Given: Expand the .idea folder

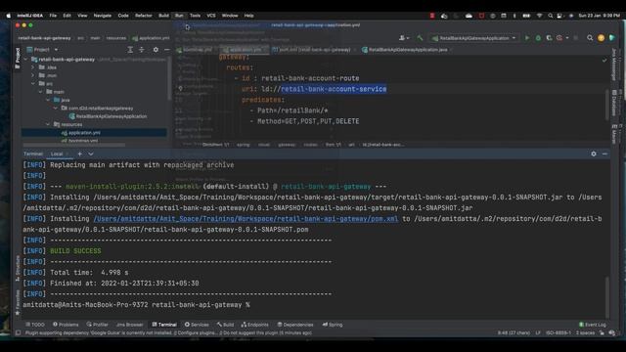Looking at the screenshot, I should [x=33, y=67].
